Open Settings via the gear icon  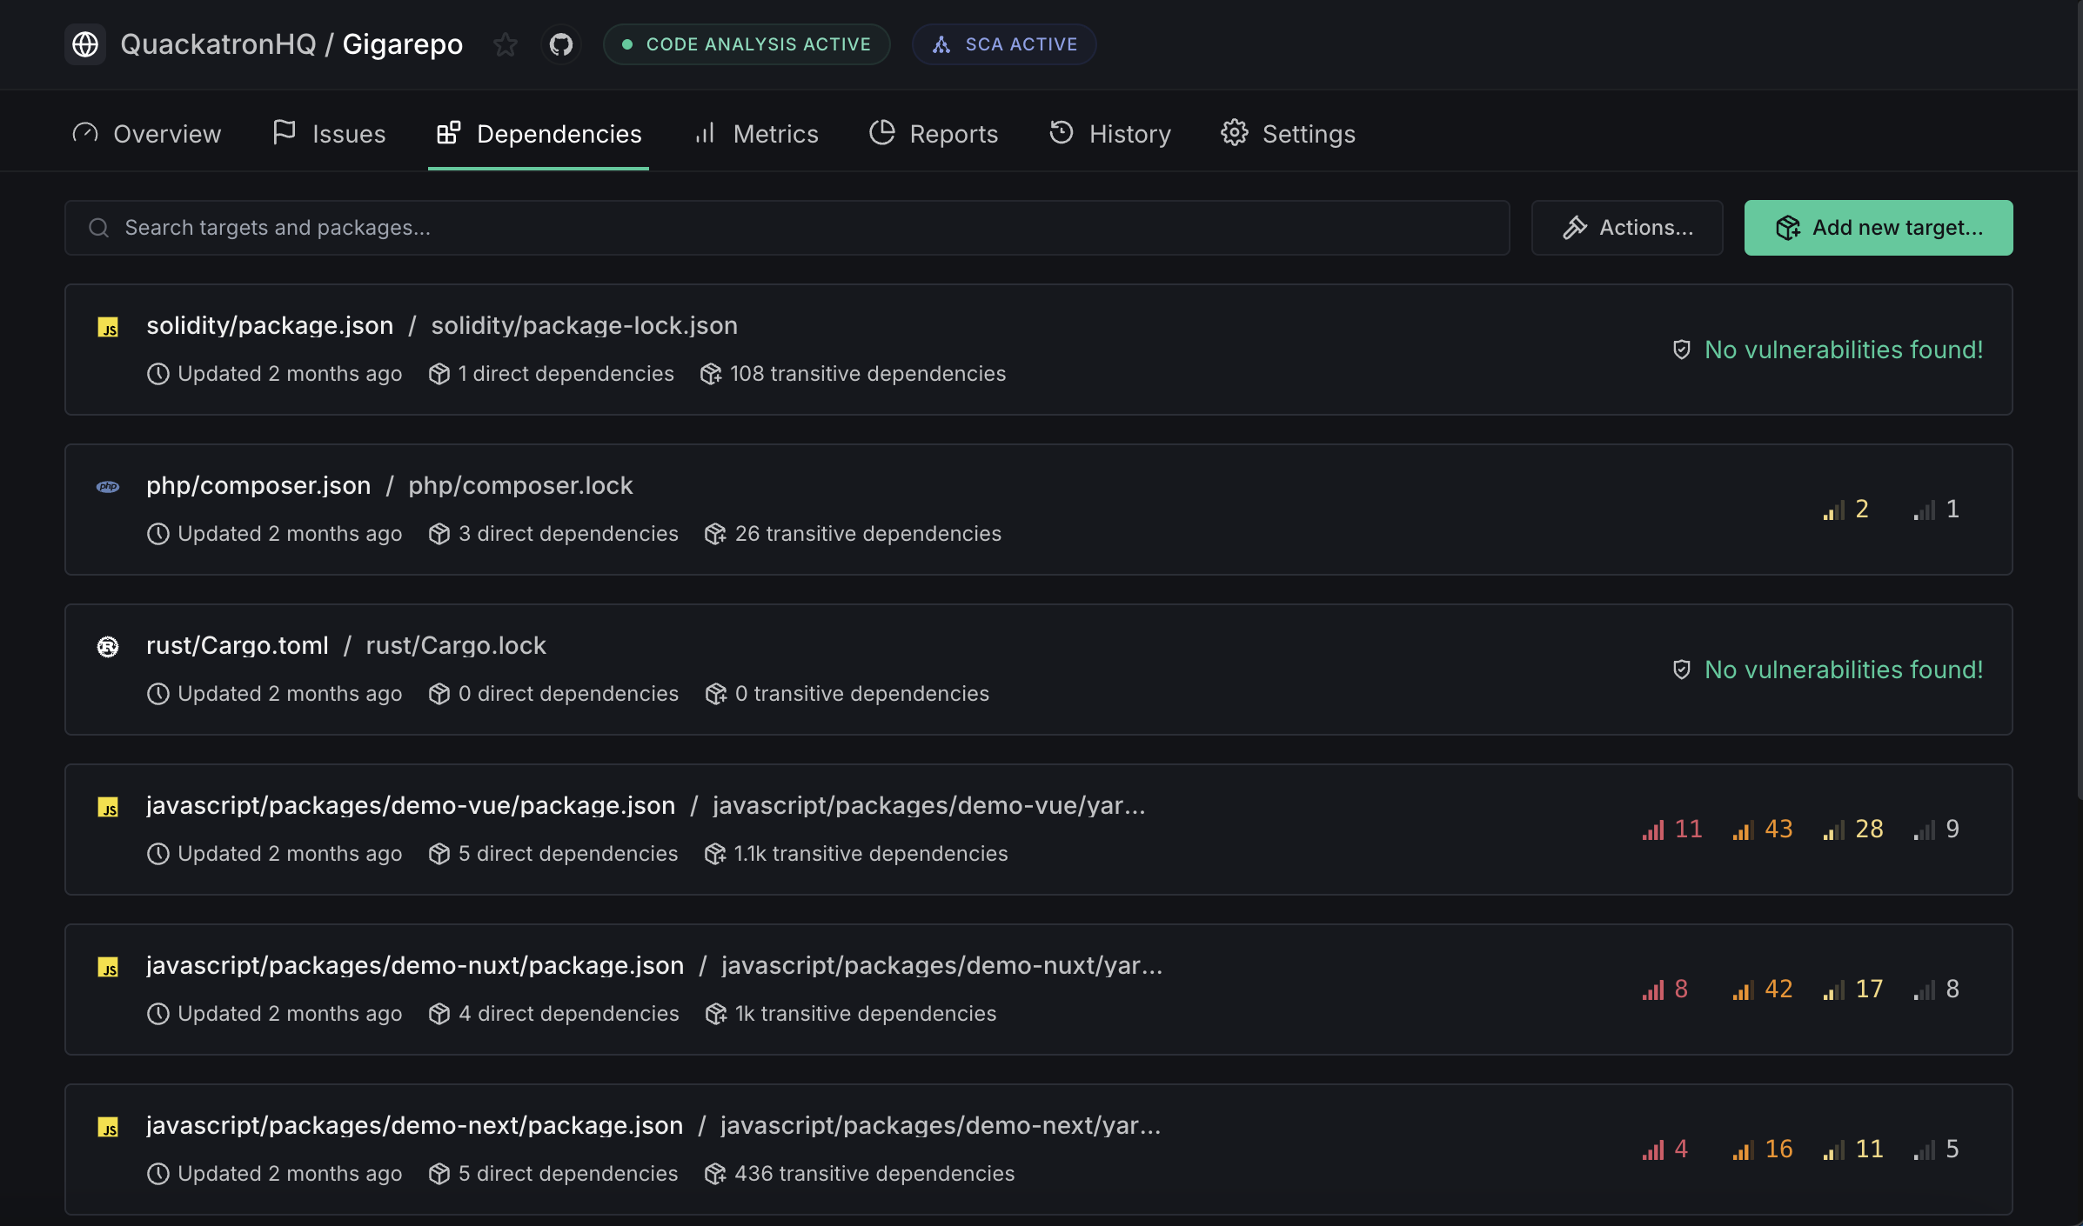[x=1234, y=133]
